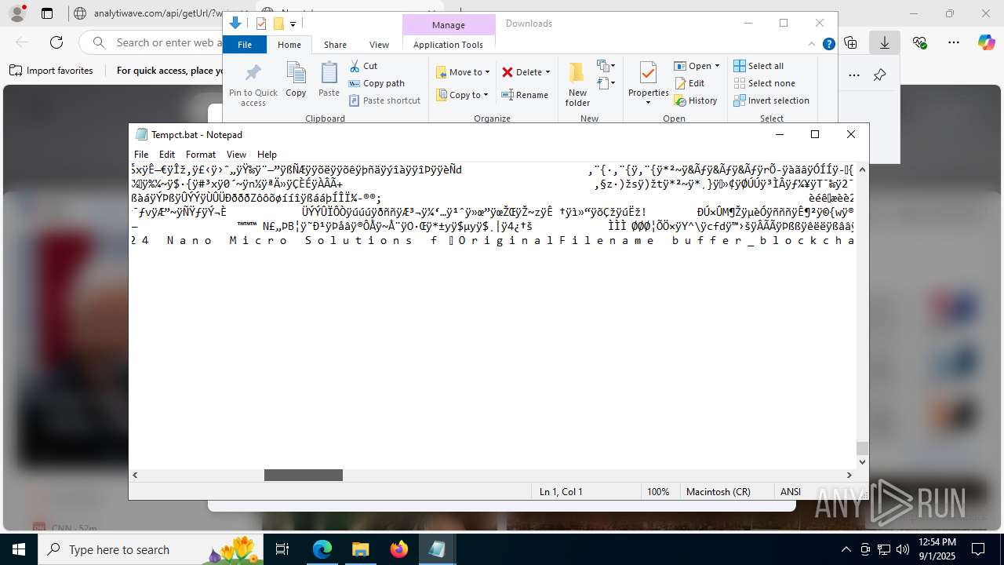Expand the Easy access dropdown

pyautogui.click(x=606, y=82)
